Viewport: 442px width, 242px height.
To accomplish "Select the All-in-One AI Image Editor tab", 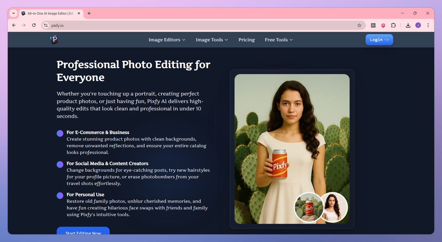I will pyautogui.click(x=51, y=13).
